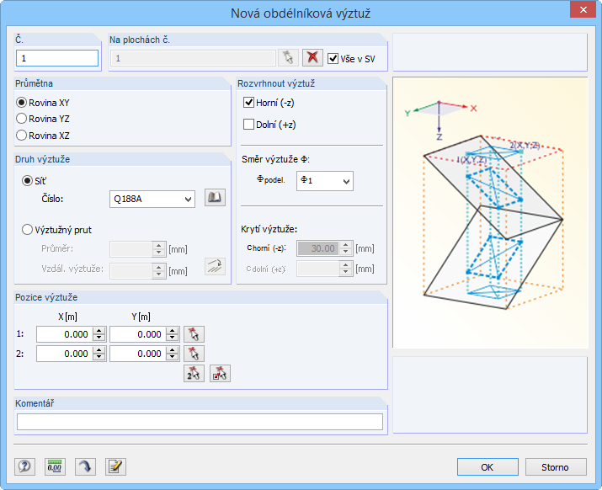Image resolution: width=602 pixels, height=490 pixels.
Task: Click the red X clear surfaces icon
Action: [312, 58]
